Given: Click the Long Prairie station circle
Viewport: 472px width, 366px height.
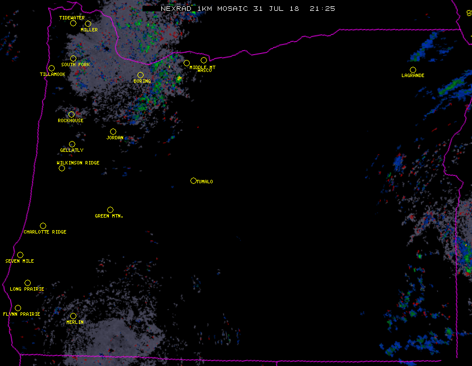Looking at the screenshot, I should tap(27, 283).
